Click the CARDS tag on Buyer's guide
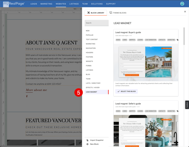The image size is (189, 147). point(125,40)
